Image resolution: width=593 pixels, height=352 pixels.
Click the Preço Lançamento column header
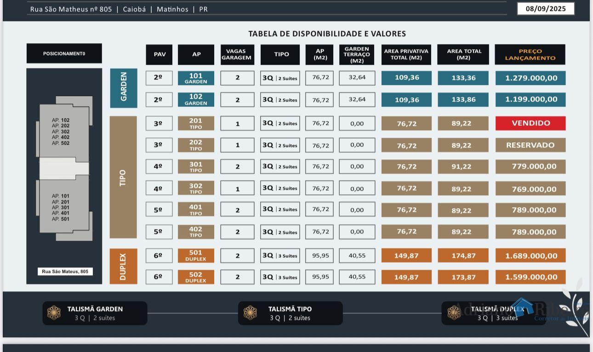tap(530, 55)
